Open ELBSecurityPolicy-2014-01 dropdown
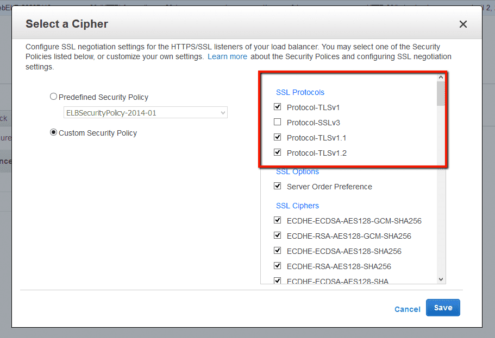 (x=146, y=112)
